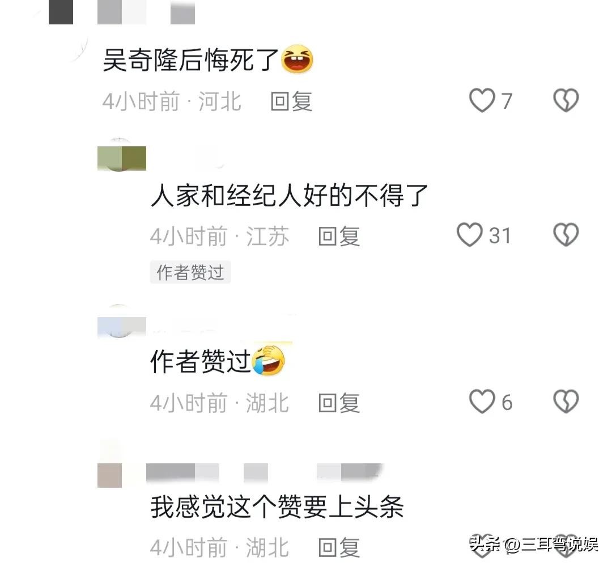This screenshot has height=566, width=612.
Task: Dislike the comment from 江苏
Action: click(x=566, y=235)
